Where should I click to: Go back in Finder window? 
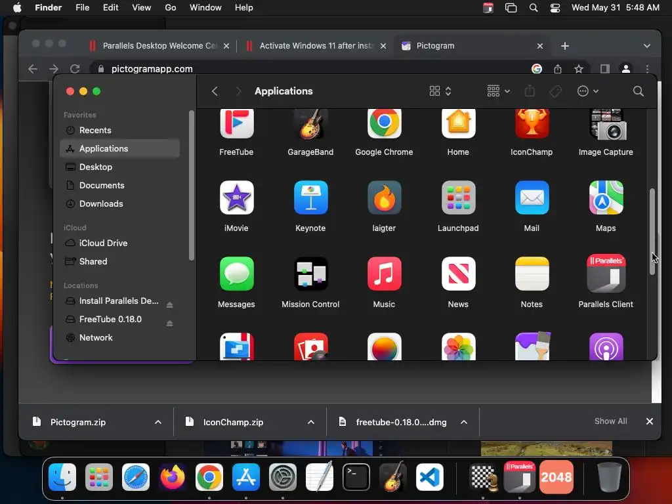pos(215,91)
